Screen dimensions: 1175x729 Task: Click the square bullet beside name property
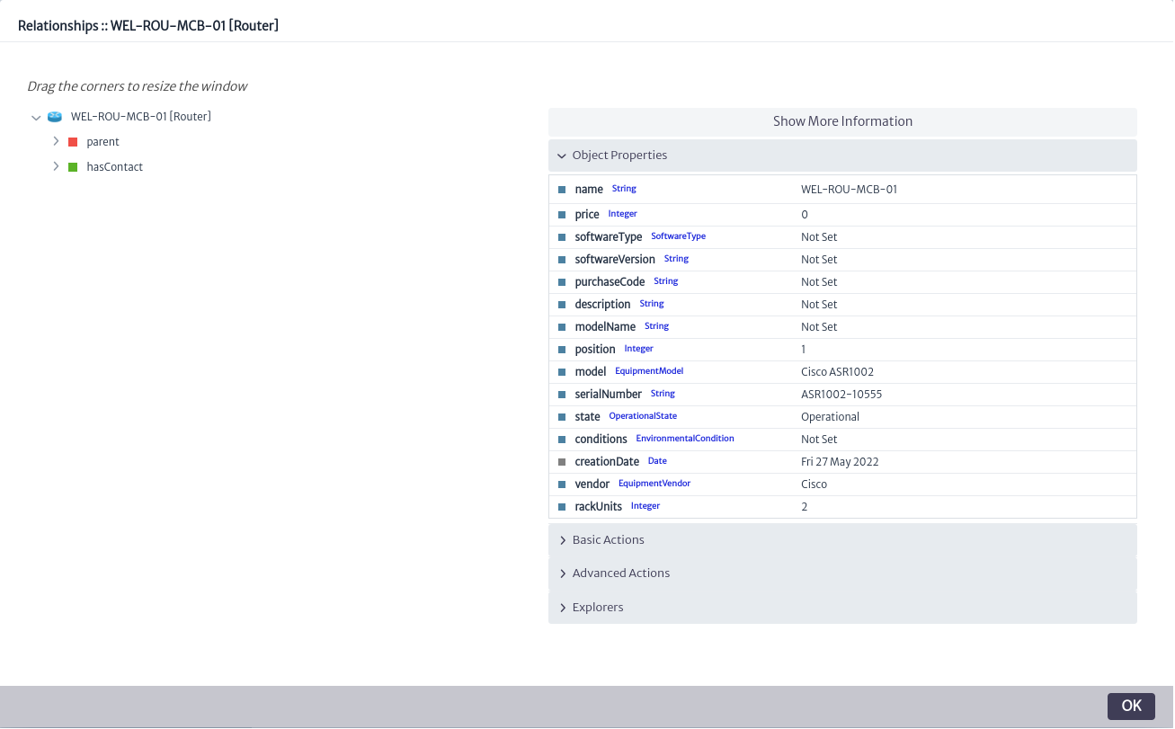(x=562, y=190)
